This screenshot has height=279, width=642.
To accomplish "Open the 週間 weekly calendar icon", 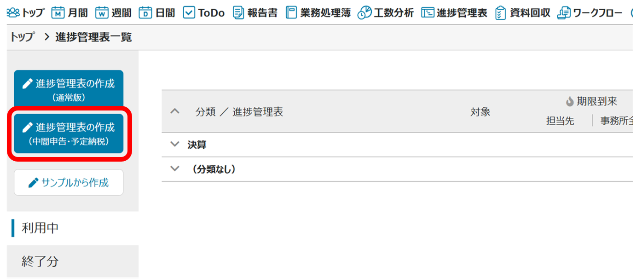I will pyautogui.click(x=101, y=13).
